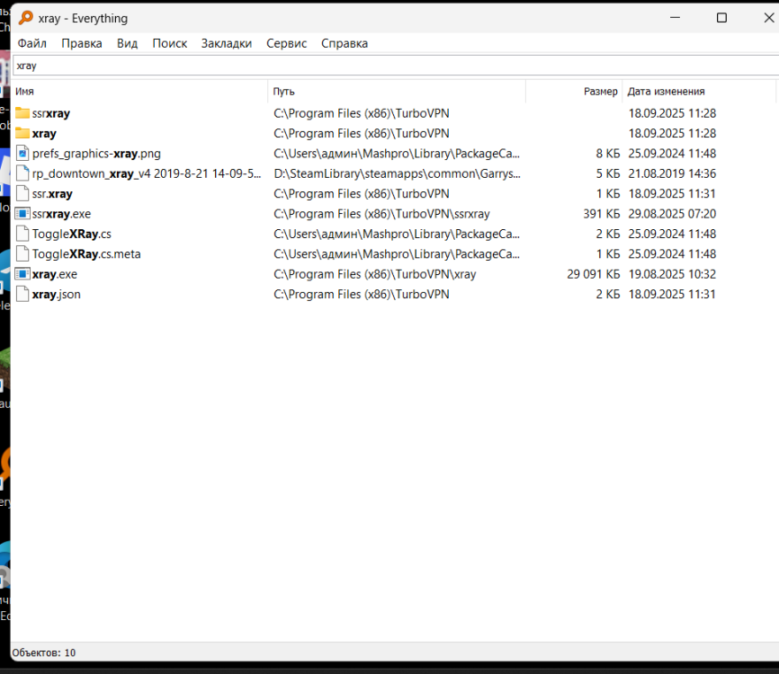Maximize the Everything window
Viewport: 779px width, 674px height.
(721, 18)
